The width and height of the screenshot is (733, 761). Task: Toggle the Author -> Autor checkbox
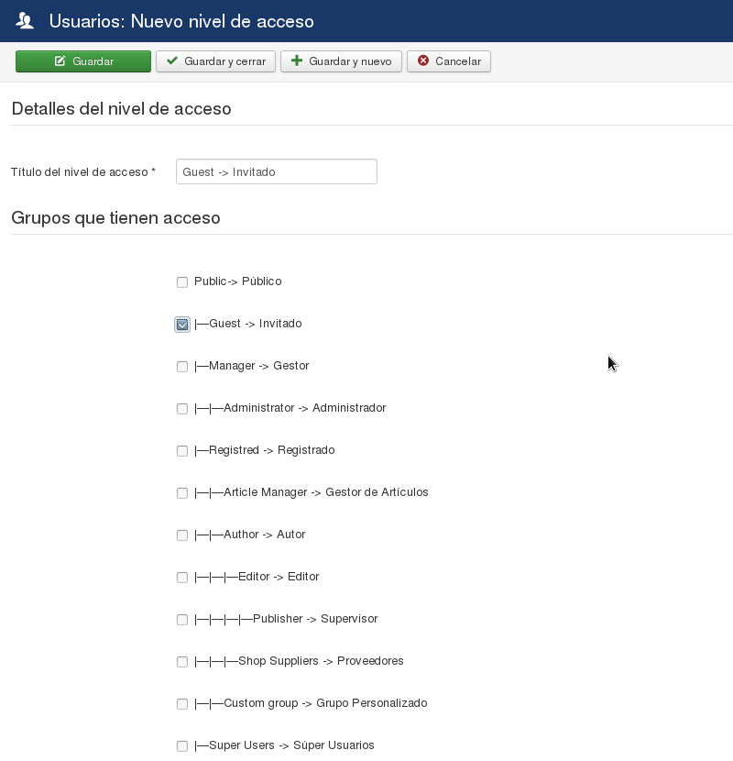click(182, 535)
